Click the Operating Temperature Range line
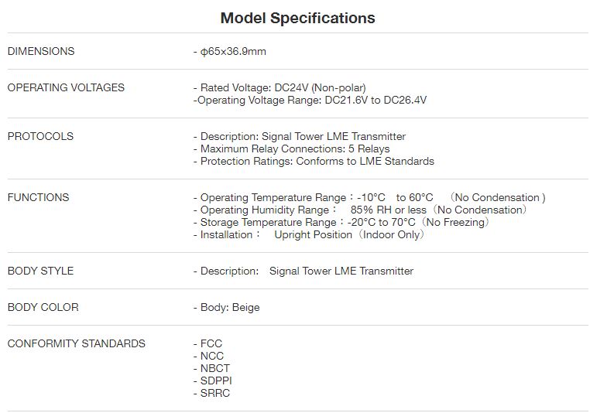The width and height of the screenshot is (590, 413). click(369, 197)
